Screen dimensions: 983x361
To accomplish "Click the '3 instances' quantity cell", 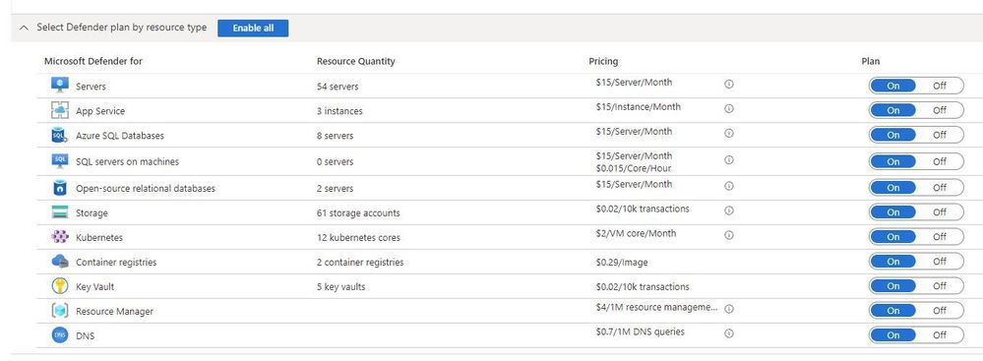I will (339, 111).
